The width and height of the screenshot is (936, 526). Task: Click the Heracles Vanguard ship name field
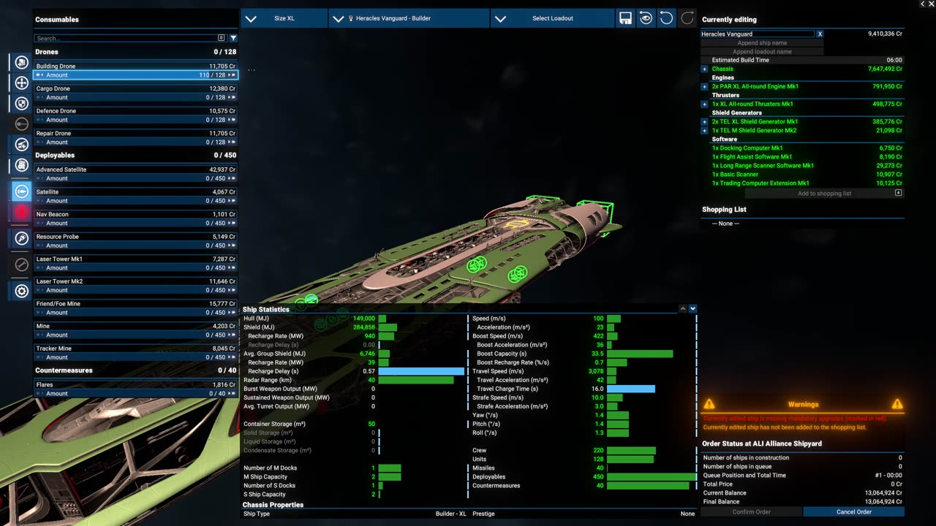tap(758, 34)
